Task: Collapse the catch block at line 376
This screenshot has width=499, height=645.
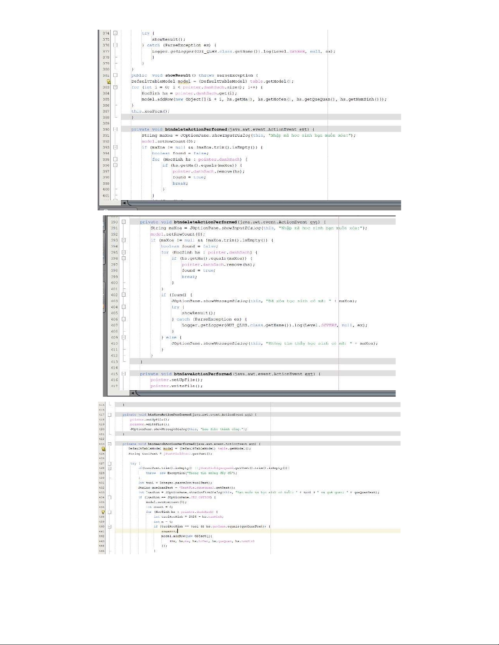Action: (115, 45)
